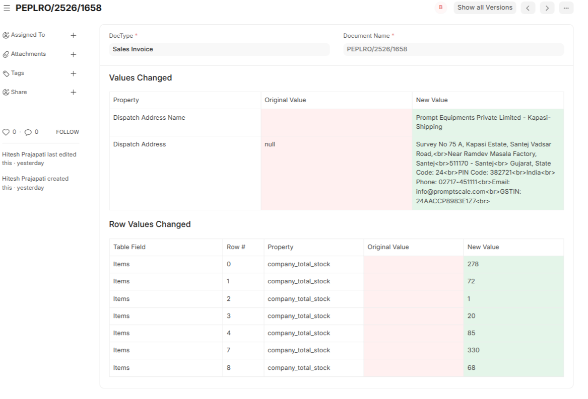Image resolution: width=588 pixels, height=399 pixels.
Task: Click the plus icon next to Assigned To
Action: pyautogui.click(x=73, y=35)
